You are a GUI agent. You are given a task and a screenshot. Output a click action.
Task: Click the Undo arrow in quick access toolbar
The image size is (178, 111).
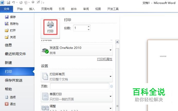[14, 2]
